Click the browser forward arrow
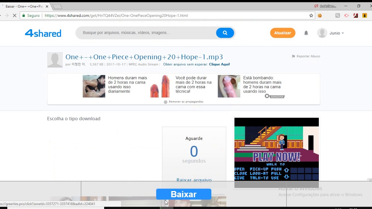 7,15
